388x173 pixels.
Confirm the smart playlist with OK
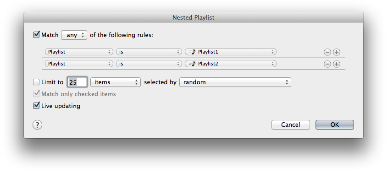(x=334, y=124)
